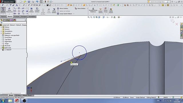Select the Smart Dimension tool
This screenshot has height=103, width=183.
(x=9, y=10)
